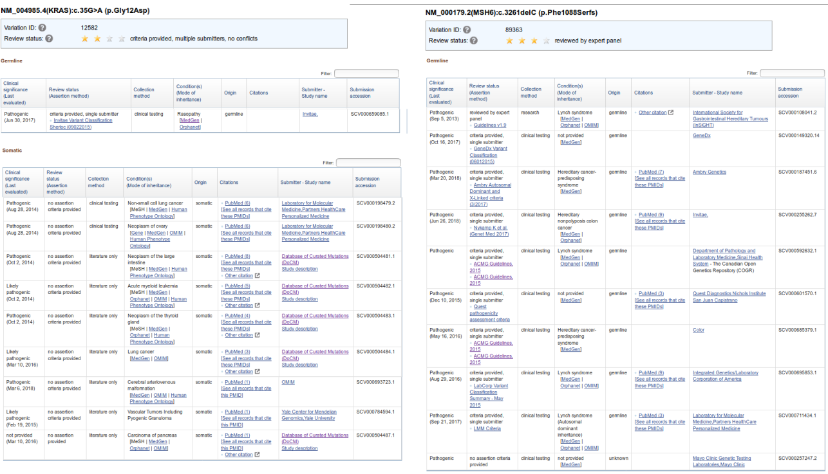828x474 pixels.
Task: Open PubMed (7) citations for Ambry Genetics
Action: coord(651,172)
